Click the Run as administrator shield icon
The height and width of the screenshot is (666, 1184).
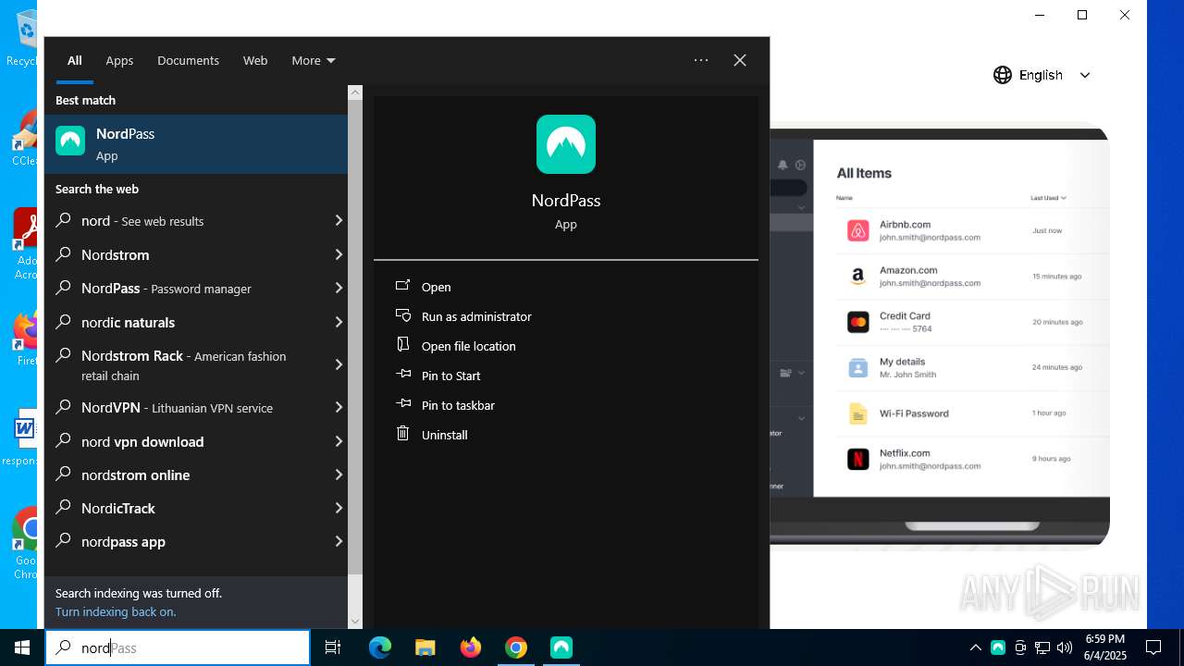coord(402,315)
